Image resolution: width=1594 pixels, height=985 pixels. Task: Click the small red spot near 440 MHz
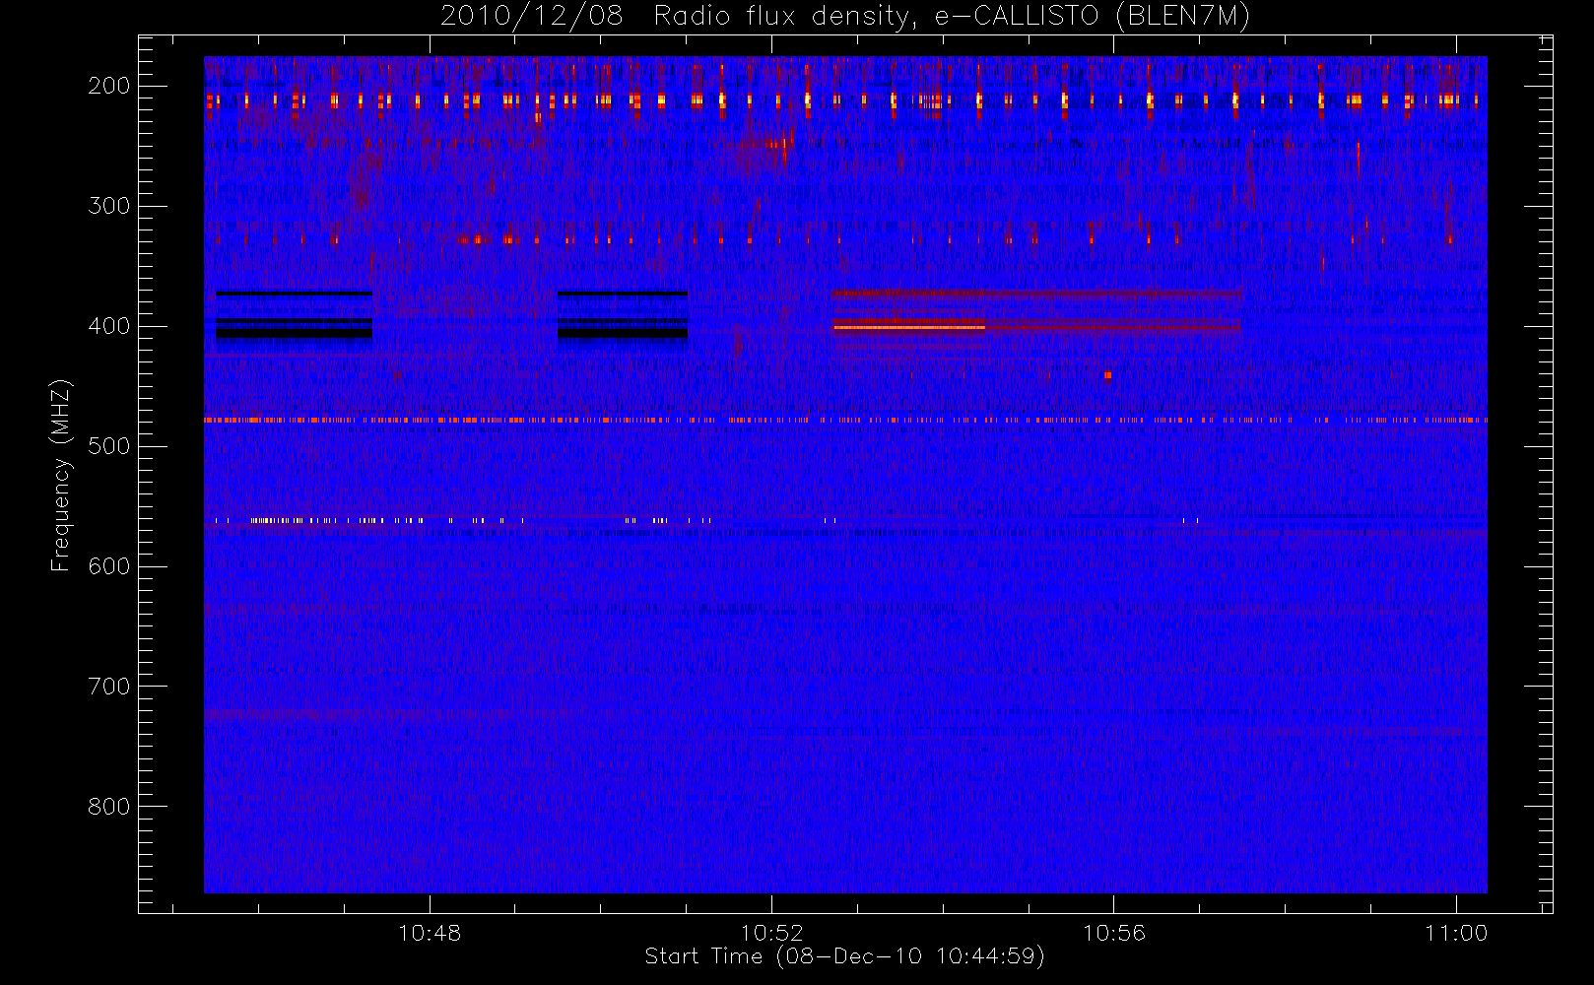point(1107,374)
